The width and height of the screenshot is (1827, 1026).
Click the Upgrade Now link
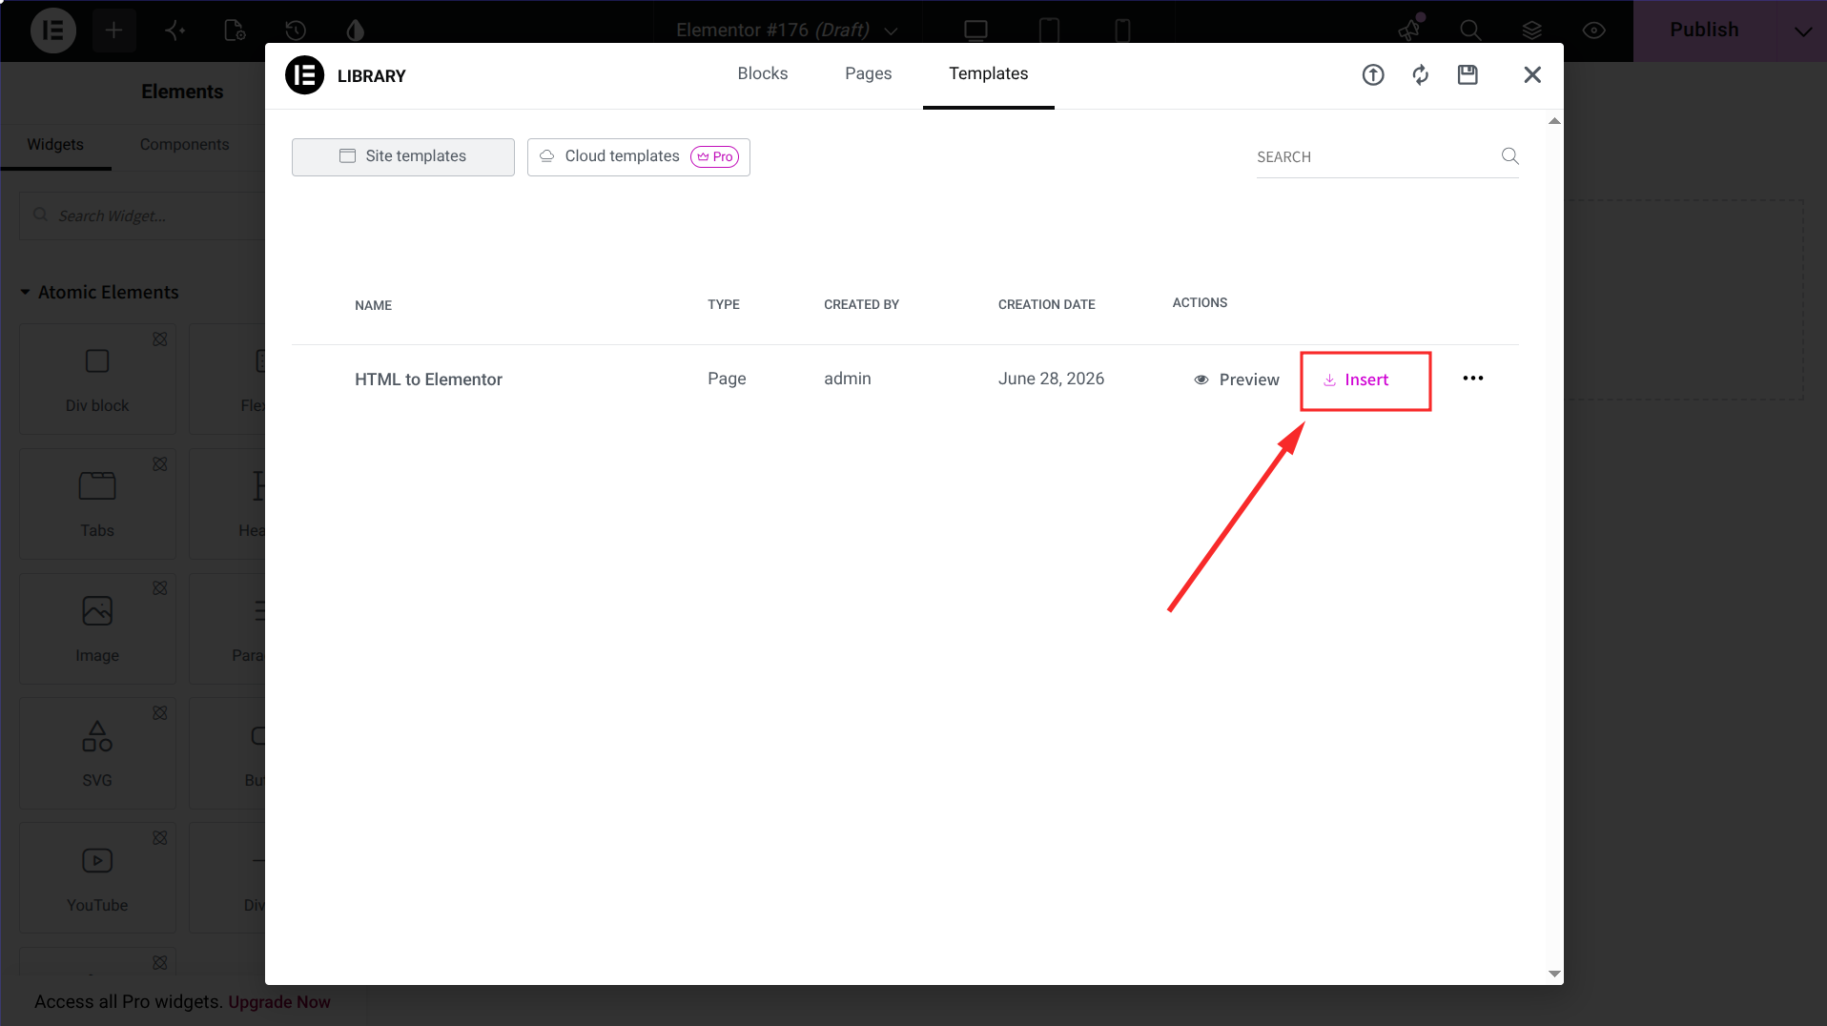click(x=279, y=1002)
